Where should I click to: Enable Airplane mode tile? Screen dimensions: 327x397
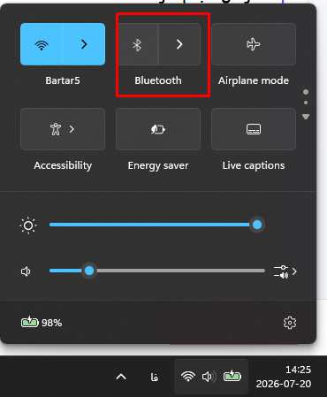pos(254,44)
